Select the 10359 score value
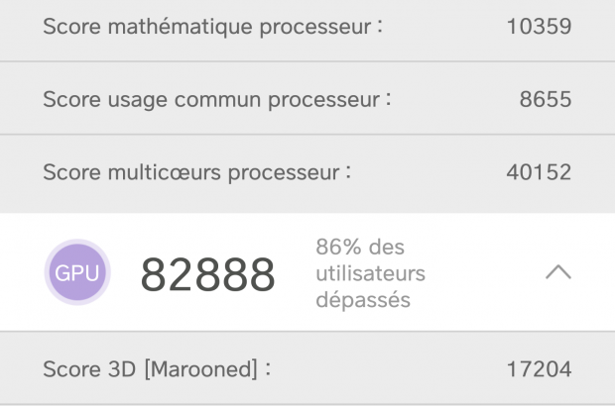Viewport: 615px width, 406px height. [x=539, y=27]
